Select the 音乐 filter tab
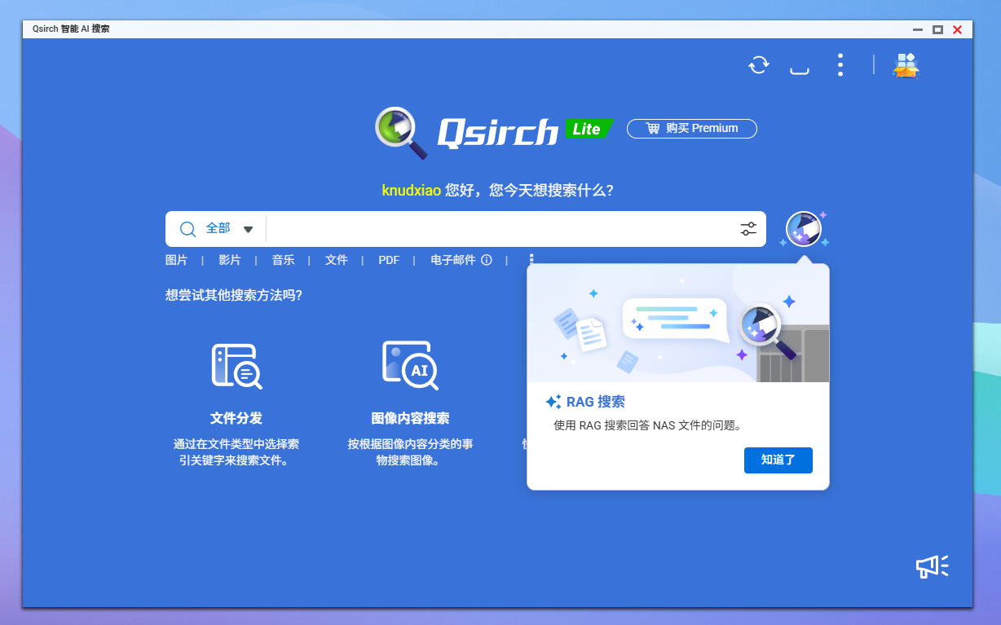 (x=283, y=260)
